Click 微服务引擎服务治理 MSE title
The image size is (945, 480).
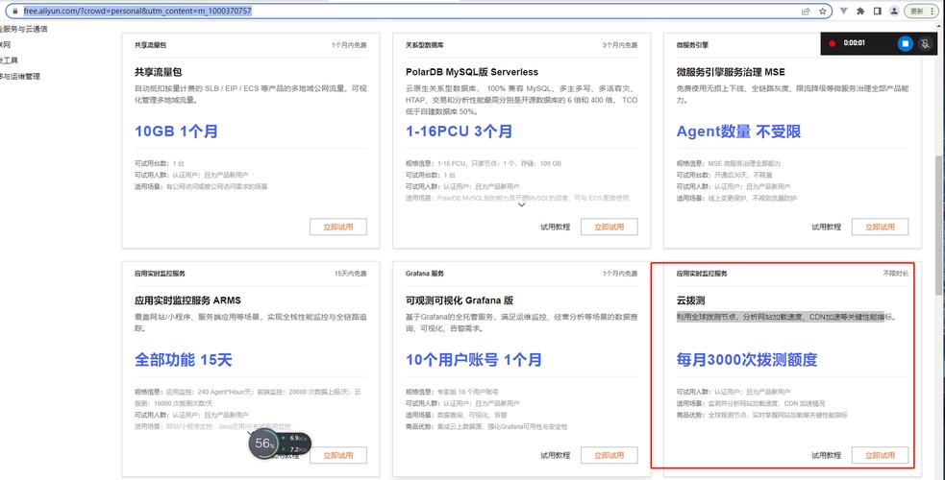click(x=731, y=72)
